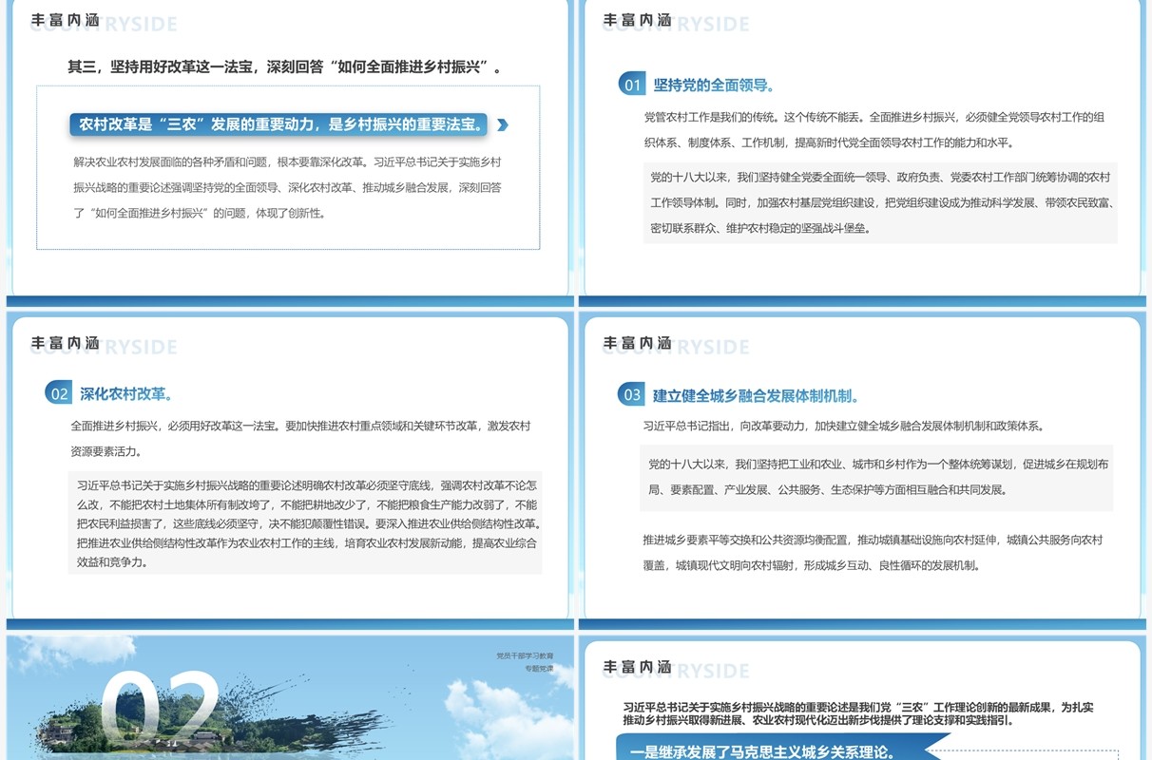The width and height of the screenshot is (1152, 760).
Task: Click gray box text 党的十八大以来，我们坚持把工业和农业
Action: (x=876, y=477)
